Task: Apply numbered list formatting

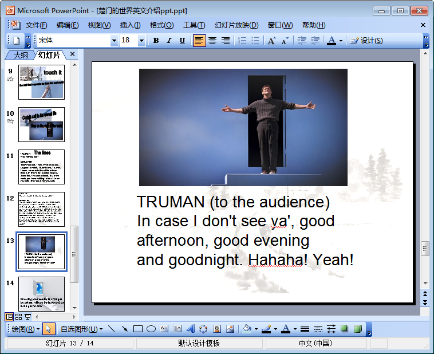Action: coord(242,41)
